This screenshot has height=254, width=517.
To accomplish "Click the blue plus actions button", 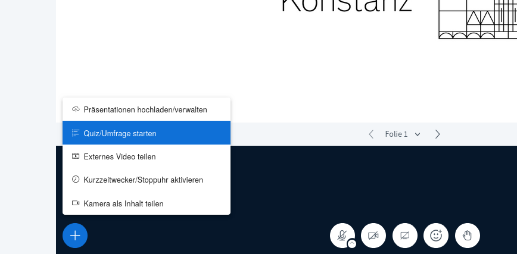I will point(75,236).
